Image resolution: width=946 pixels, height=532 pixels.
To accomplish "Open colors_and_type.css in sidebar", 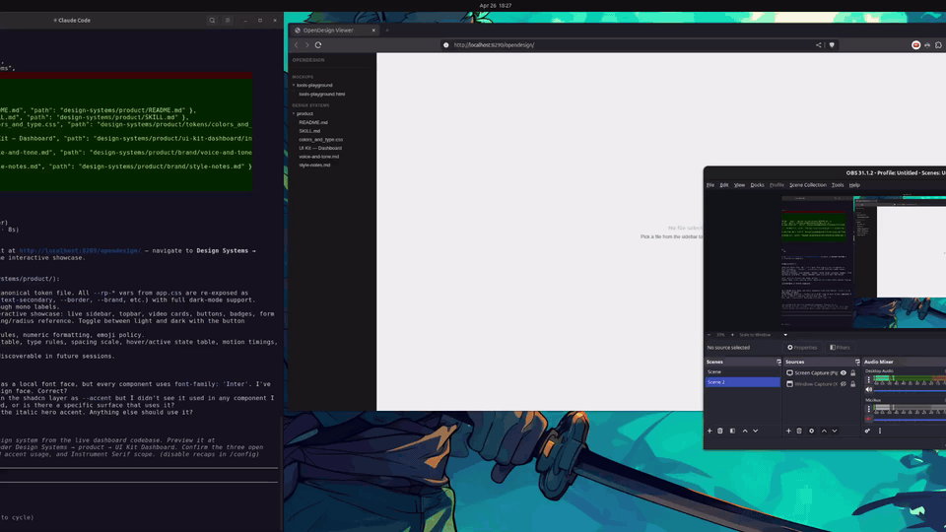I will tap(320, 139).
